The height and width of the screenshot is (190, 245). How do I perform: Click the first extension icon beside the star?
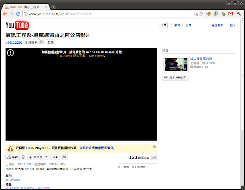[x=209, y=14]
